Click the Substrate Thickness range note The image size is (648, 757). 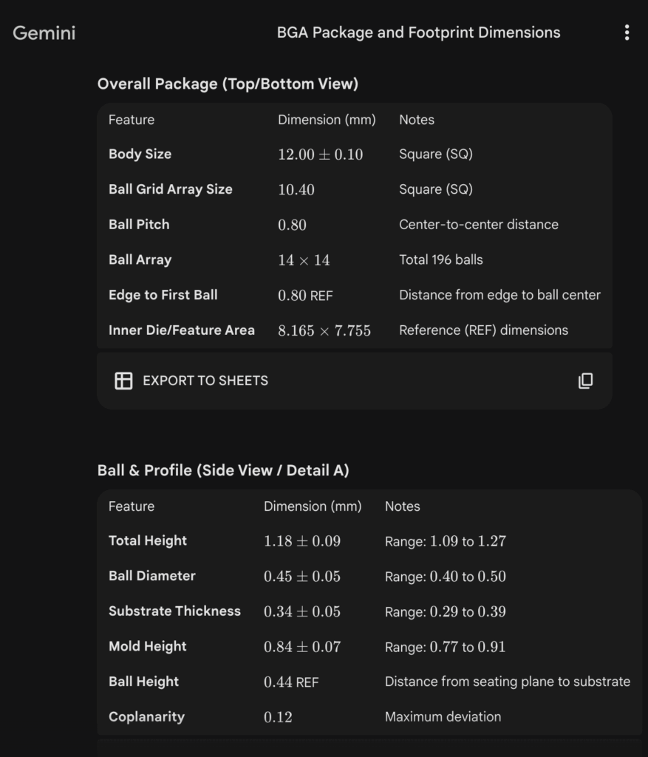tap(445, 611)
